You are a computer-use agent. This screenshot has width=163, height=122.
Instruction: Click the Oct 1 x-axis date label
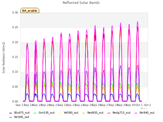[139, 105]
